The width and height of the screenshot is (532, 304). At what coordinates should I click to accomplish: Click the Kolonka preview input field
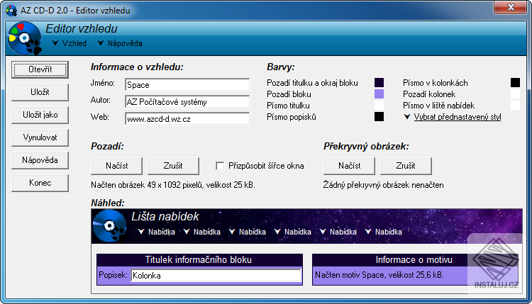[x=216, y=276]
